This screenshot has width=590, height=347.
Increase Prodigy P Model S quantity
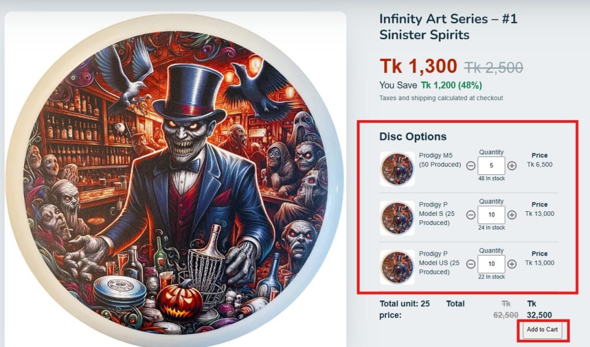click(512, 215)
